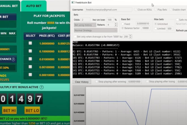
Task: Toggle the Enable chart checkbox
Action: point(171,10)
